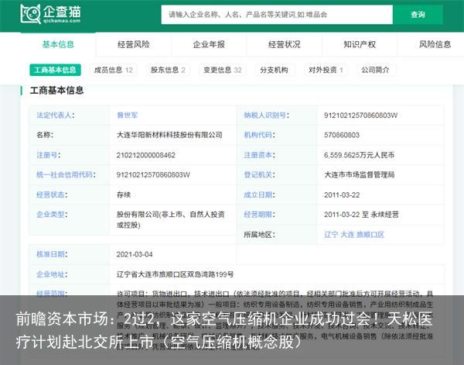
Task: Click company name 大连华阳新材料科技股份有限公司
Action: click(x=169, y=135)
